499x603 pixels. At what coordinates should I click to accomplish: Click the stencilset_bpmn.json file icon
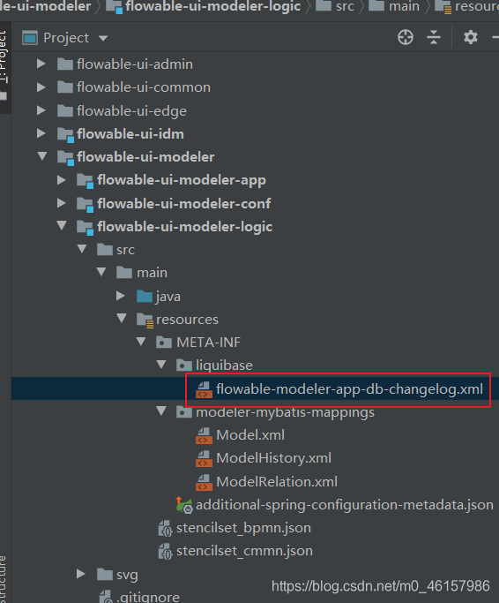point(165,528)
